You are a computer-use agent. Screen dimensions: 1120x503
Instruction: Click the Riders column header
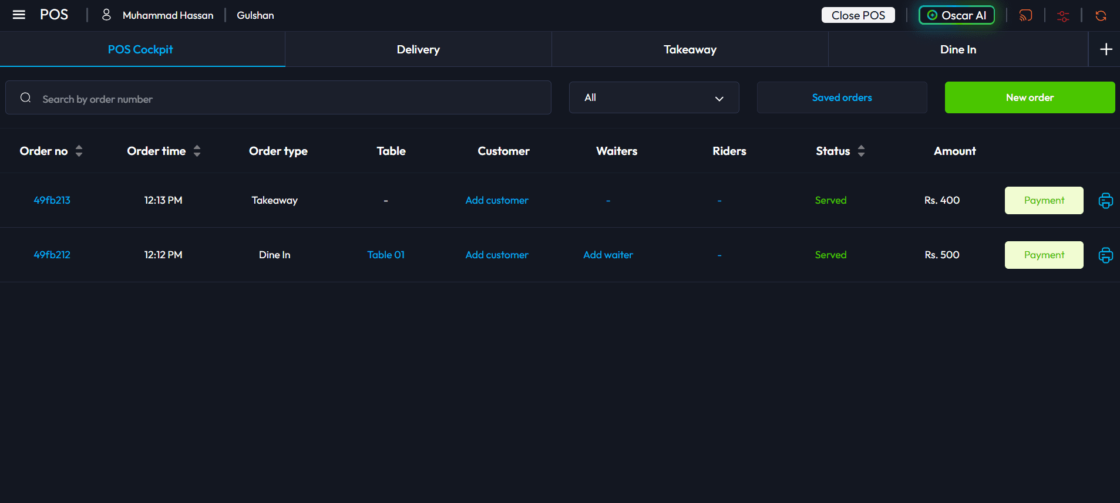(729, 151)
